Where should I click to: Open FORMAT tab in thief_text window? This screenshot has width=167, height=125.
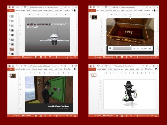pos(135,11)
